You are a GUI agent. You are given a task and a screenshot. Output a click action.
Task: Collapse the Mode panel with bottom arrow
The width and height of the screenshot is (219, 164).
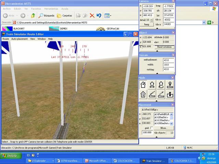coord(157,101)
